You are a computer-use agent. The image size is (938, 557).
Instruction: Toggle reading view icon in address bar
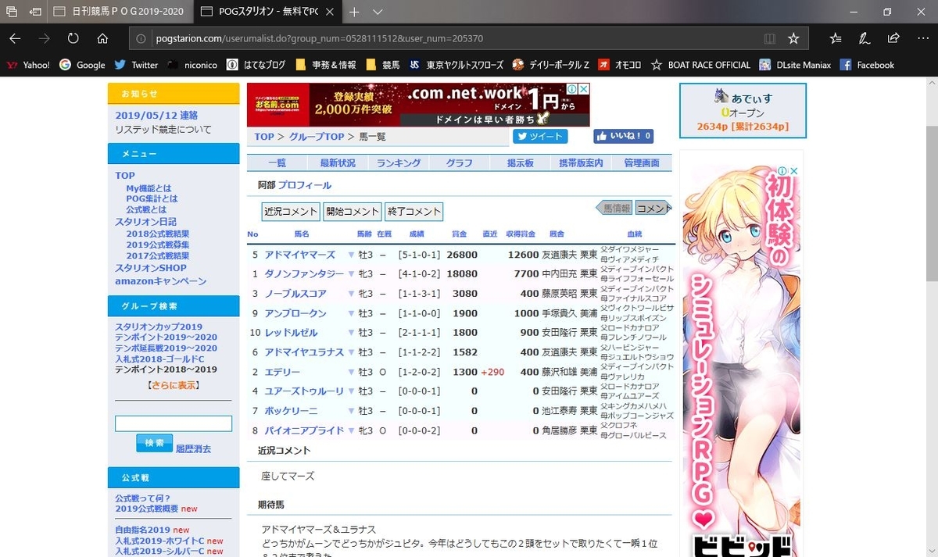coord(769,38)
